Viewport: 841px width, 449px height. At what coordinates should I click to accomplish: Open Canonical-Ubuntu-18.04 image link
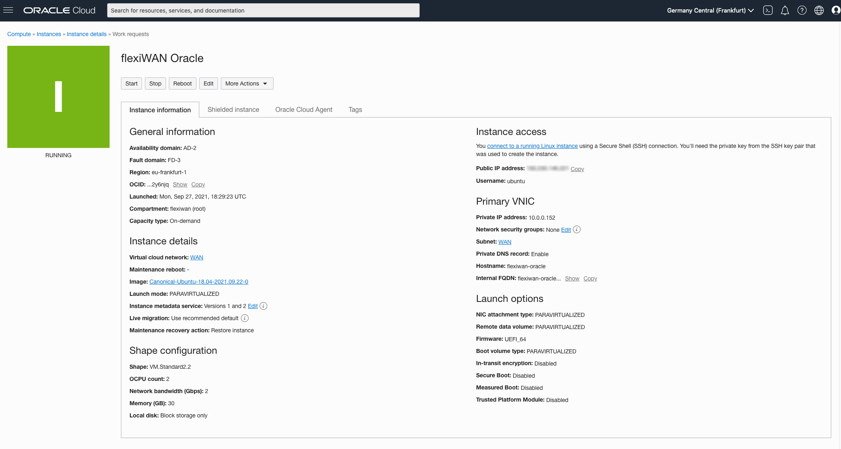coord(198,282)
